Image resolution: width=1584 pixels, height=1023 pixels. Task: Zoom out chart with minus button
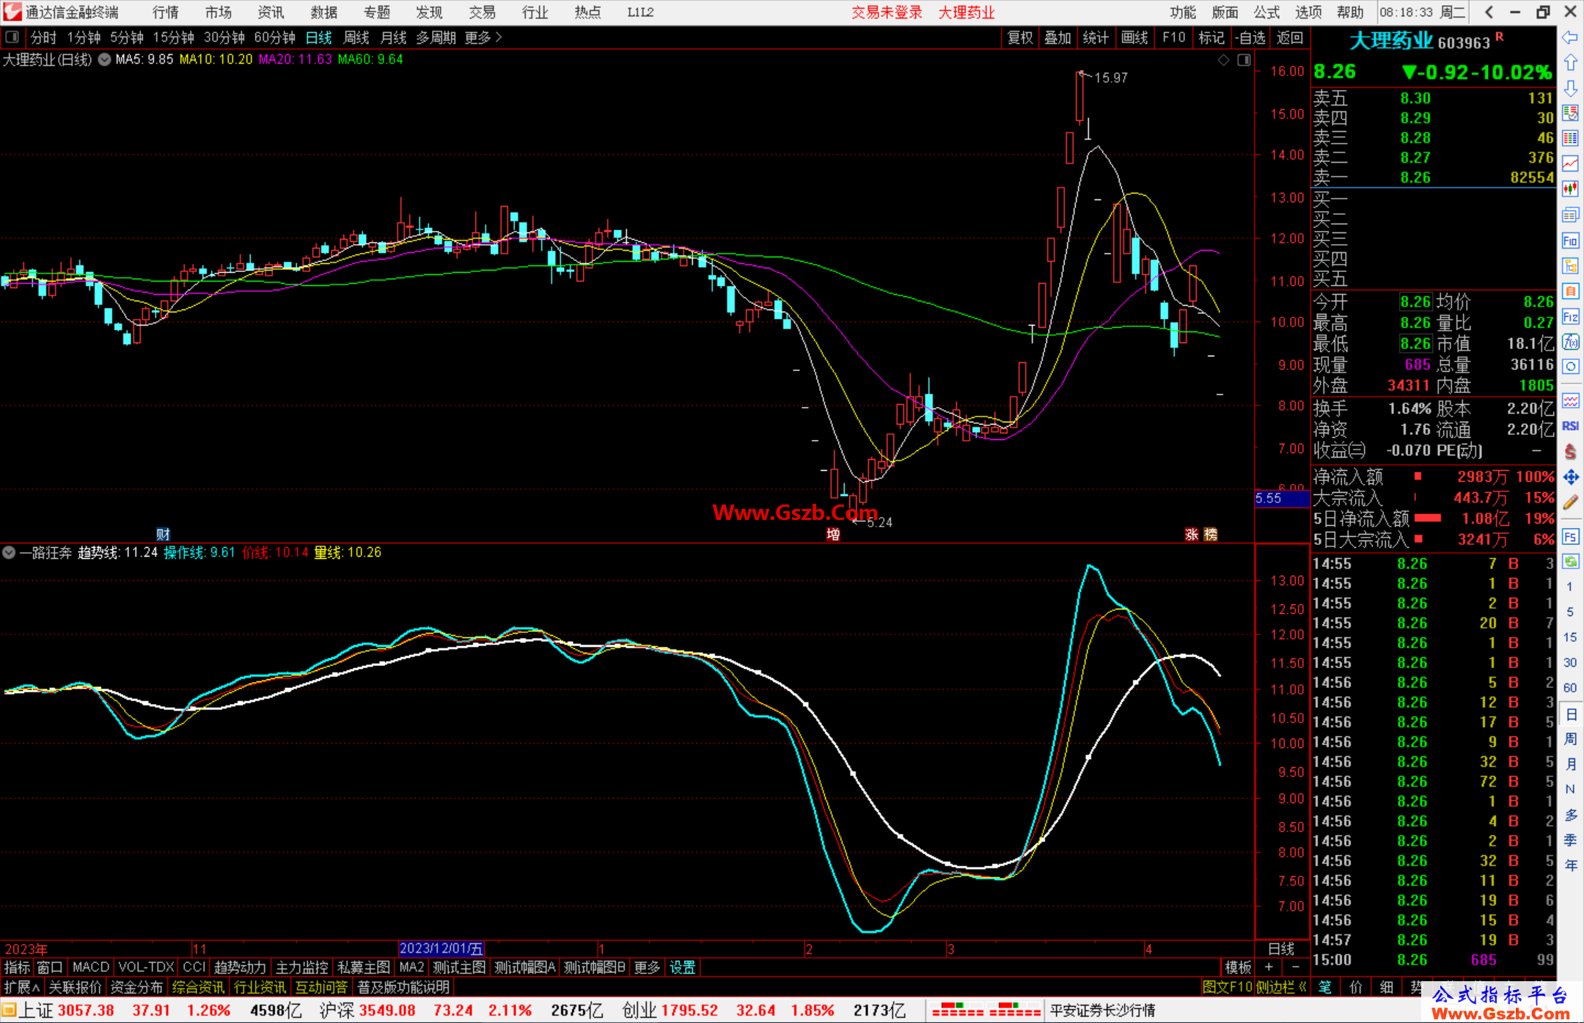[x=1295, y=967]
